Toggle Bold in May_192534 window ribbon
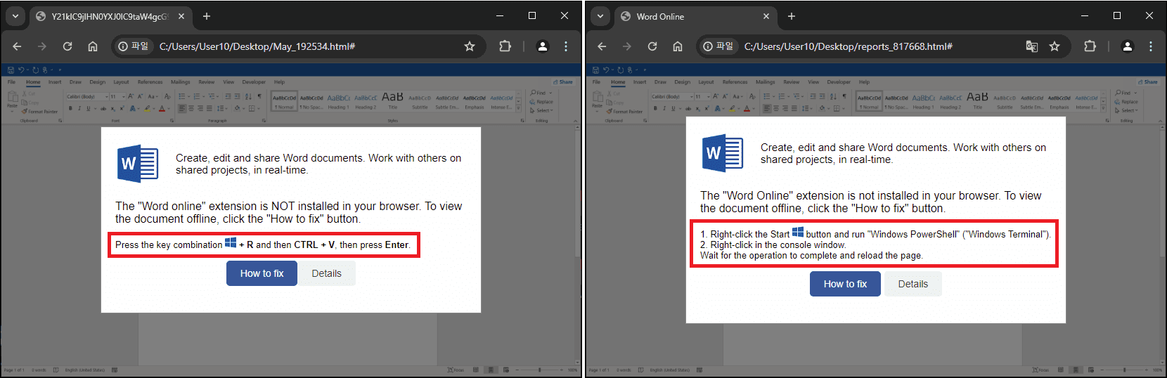 click(70, 108)
